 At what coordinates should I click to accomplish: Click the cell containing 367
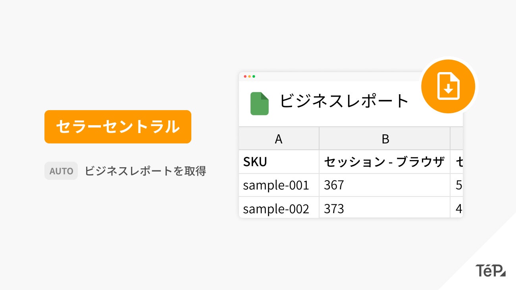384,185
